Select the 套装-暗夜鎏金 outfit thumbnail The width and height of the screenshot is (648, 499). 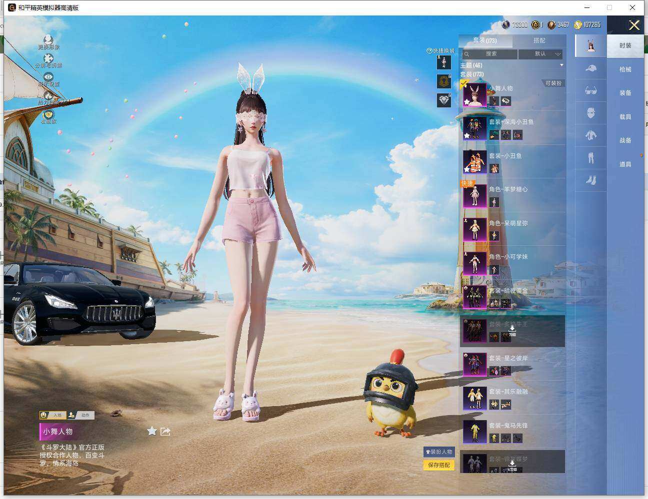point(474,297)
